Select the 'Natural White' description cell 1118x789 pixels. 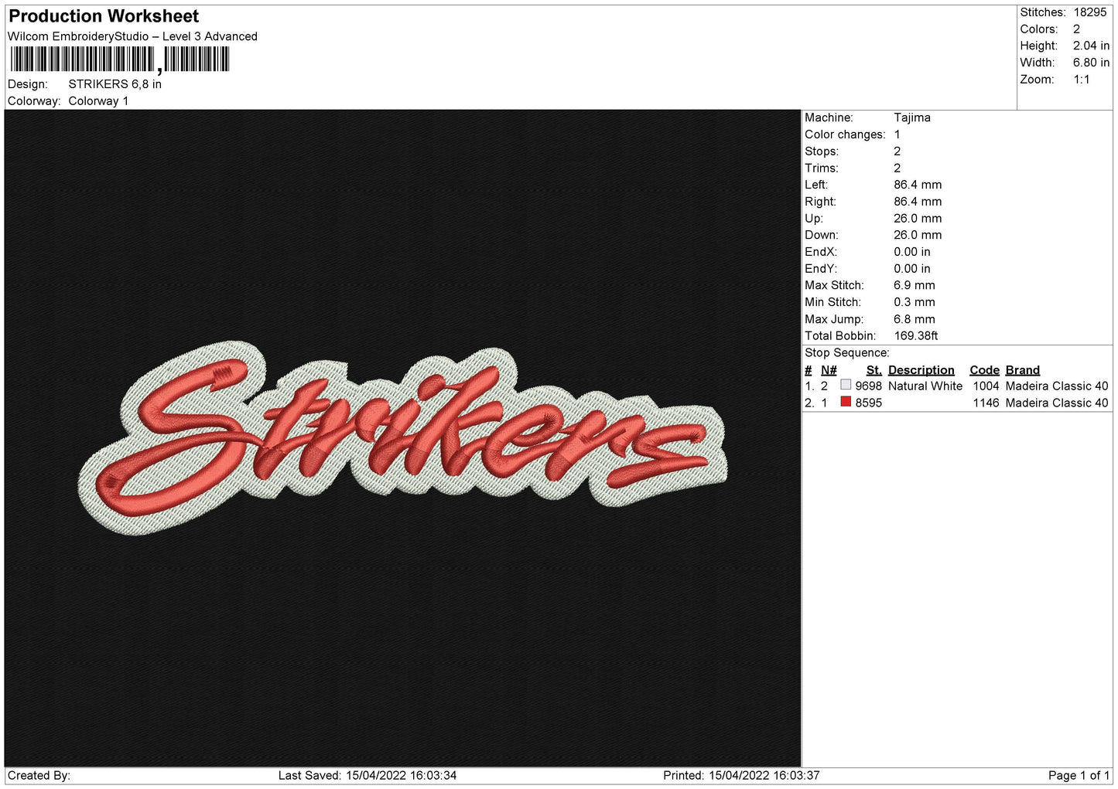[925, 386]
